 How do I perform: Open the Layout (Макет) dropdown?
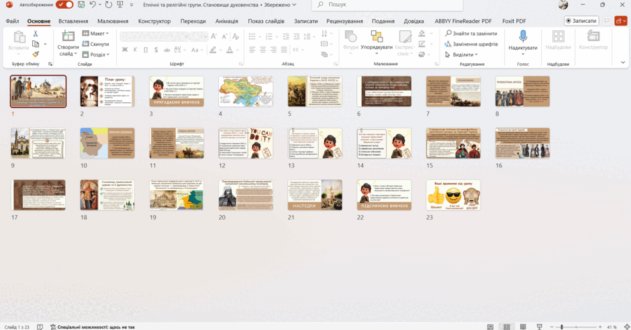click(x=96, y=34)
